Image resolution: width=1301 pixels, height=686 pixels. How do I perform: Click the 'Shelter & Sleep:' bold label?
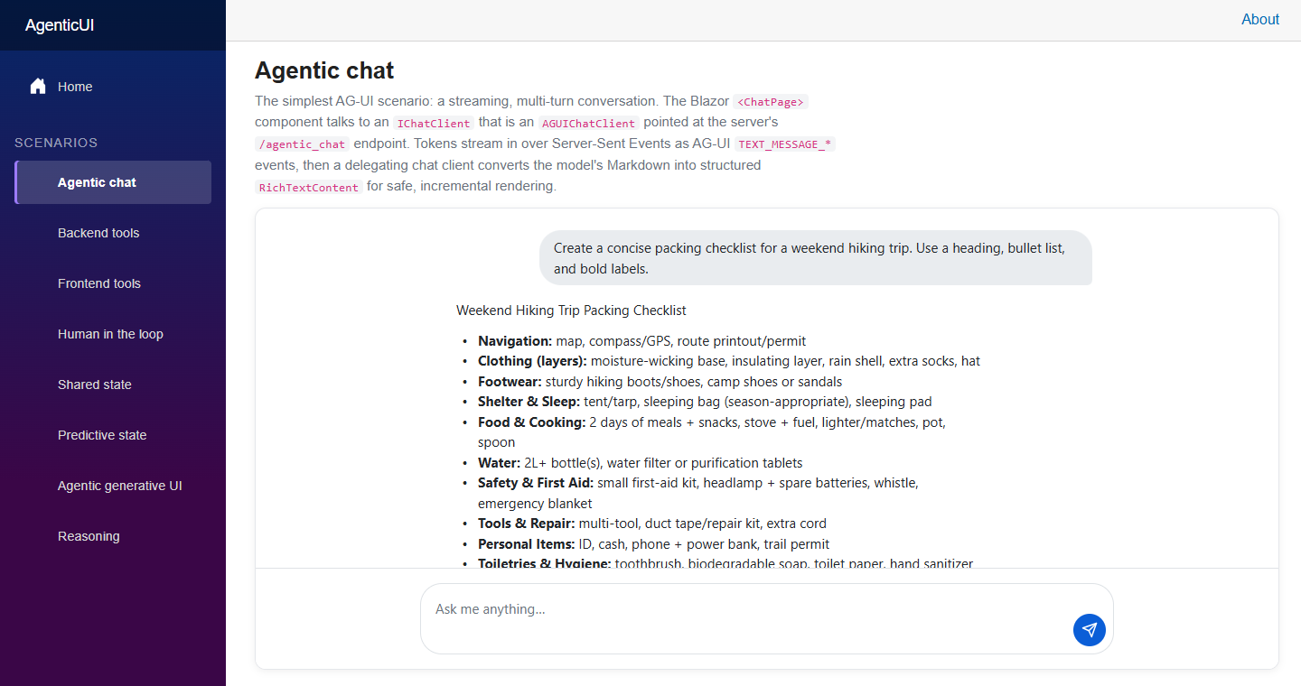[529, 402]
